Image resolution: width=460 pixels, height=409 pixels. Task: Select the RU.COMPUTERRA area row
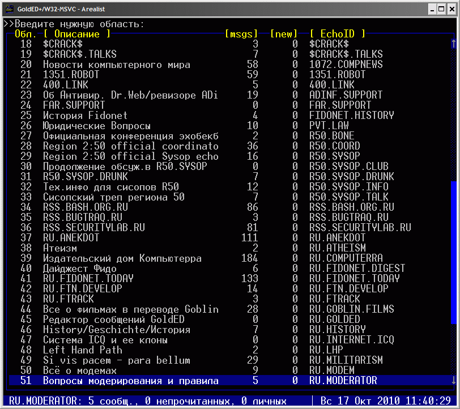pos(231,258)
